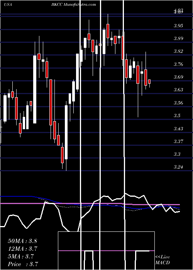Select the 3.5 price axis label
Image resolution: width=193 pixels, height=270 pixels.
point(177,116)
